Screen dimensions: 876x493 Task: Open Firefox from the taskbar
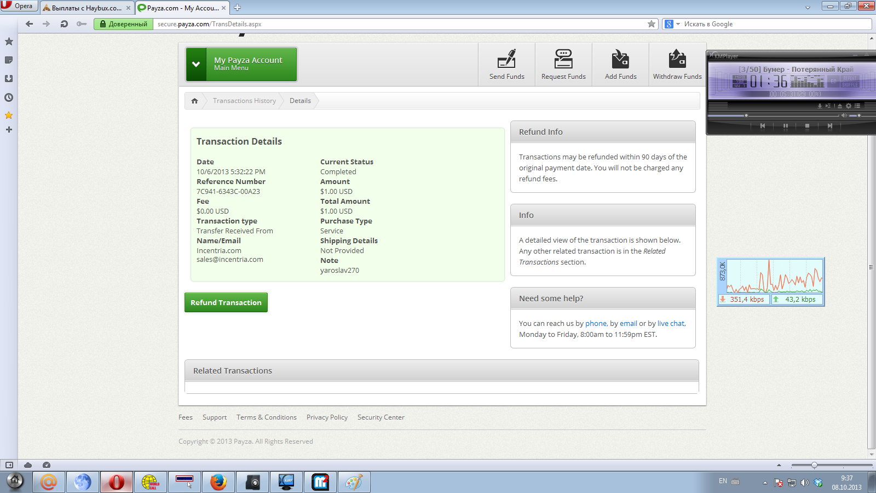coord(218,482)
